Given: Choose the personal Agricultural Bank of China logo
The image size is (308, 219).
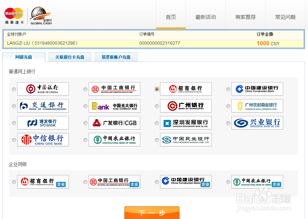Looking at the screenshot, I should tap(114, 140).
